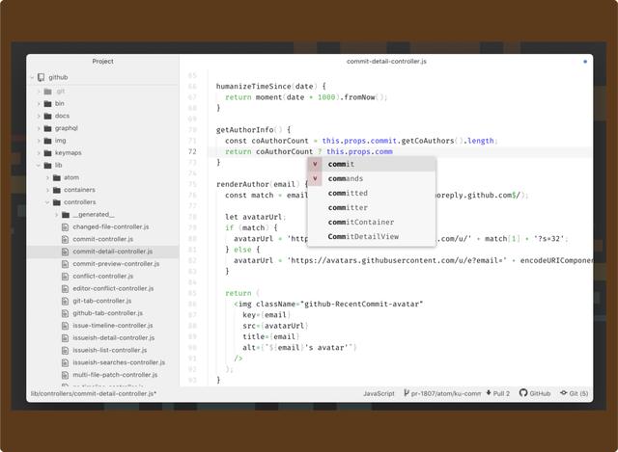The image size is (618, 452).
Task: Open the Git (5) panel label
Action: (578, 393)
